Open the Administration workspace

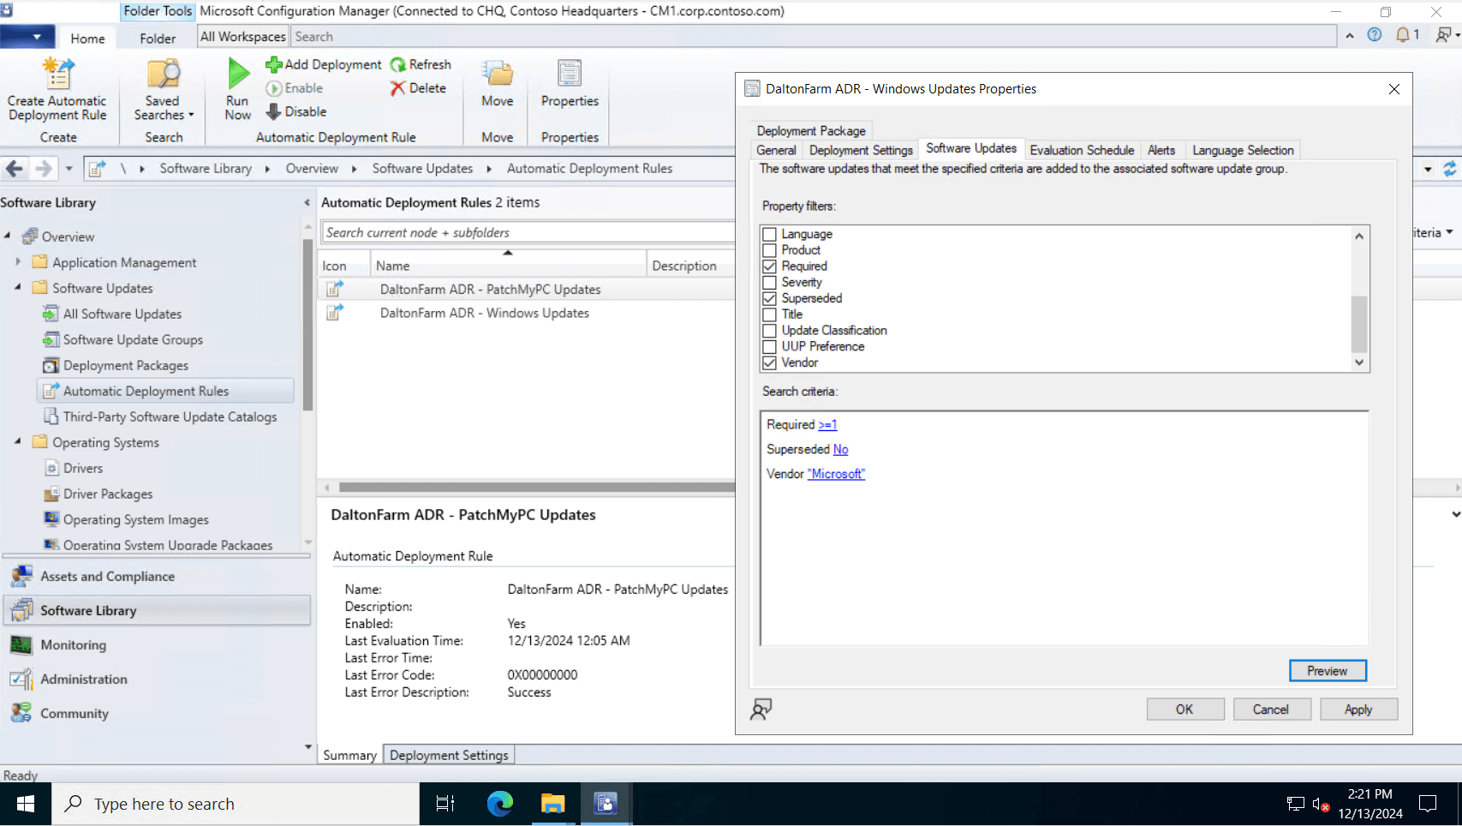point(83,679)
